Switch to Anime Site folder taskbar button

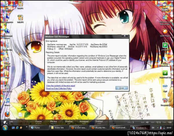pyautogui.click(x=59, y=128)
